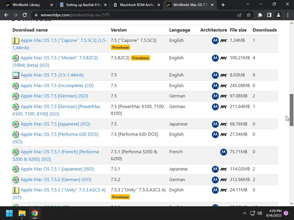Open a new browser tab with plus button
Screen dimensions: 294x220
[223, 5]
